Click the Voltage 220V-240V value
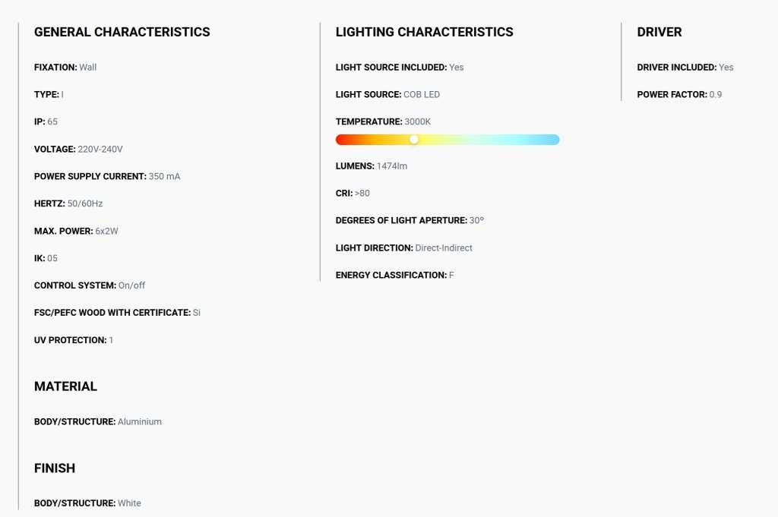The width and height of the screenshot is (778, 517). click(x=100, y=150)
